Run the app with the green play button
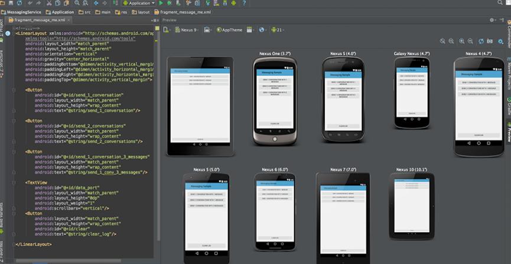This screenshot has height=264, width=511. (x=161, y=3)
